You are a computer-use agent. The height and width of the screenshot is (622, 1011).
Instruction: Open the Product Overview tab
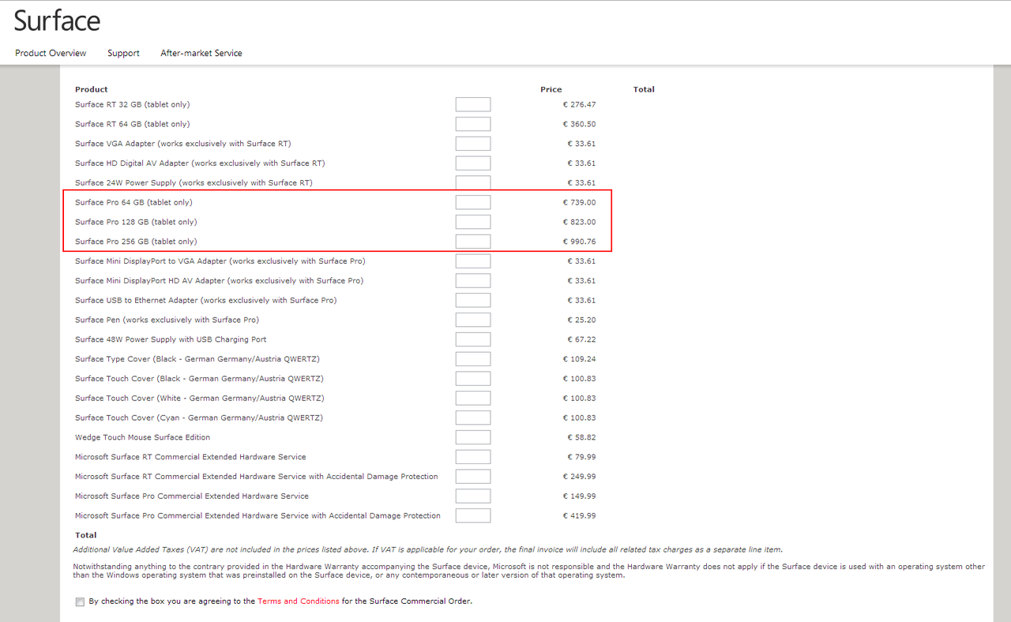coord(51,53)
